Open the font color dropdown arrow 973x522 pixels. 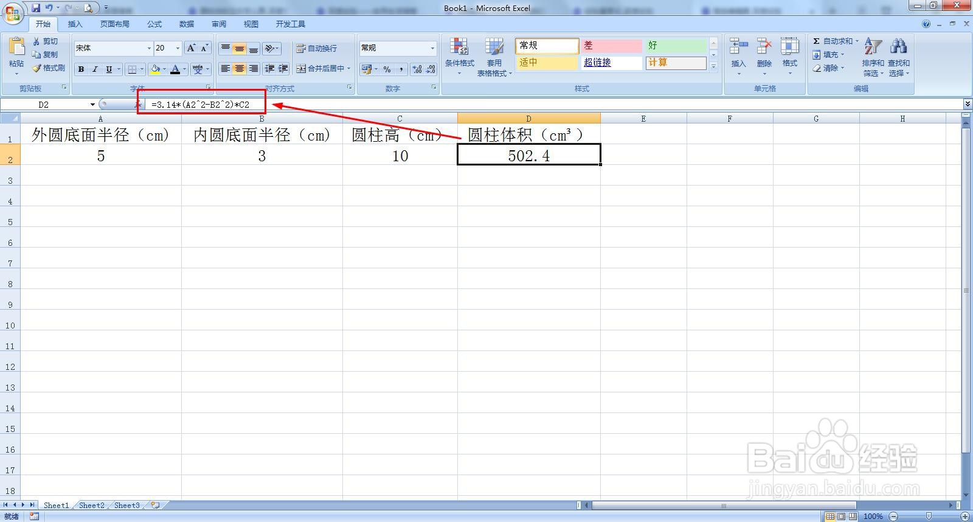click(185, 69)
